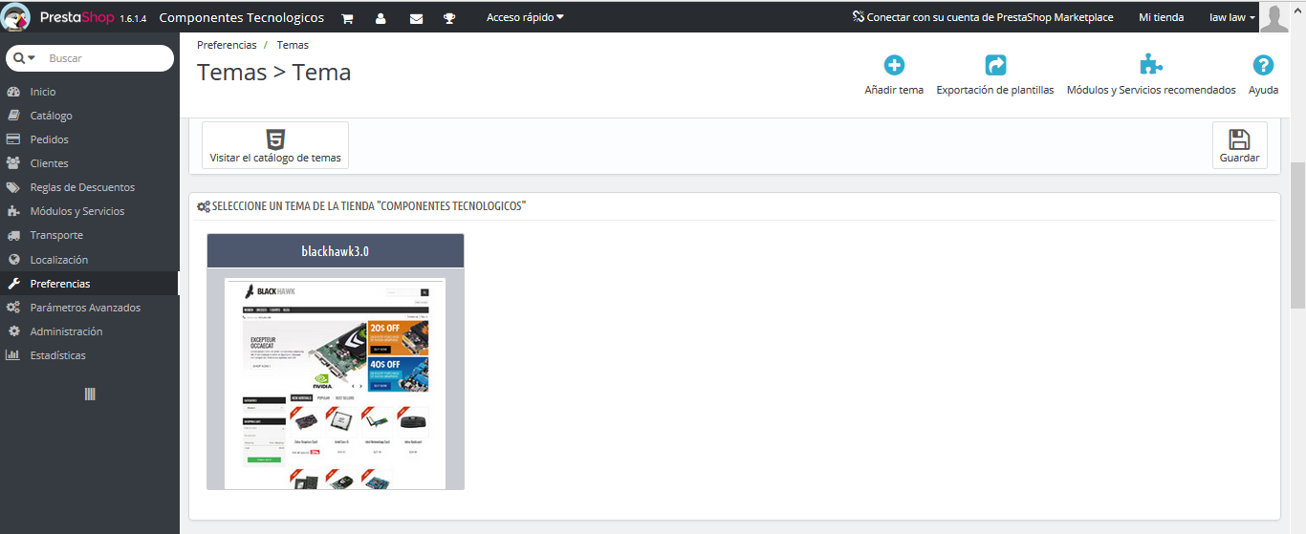
Task: Collapse the sidebar menu toggle
Action: coord(90,395)
